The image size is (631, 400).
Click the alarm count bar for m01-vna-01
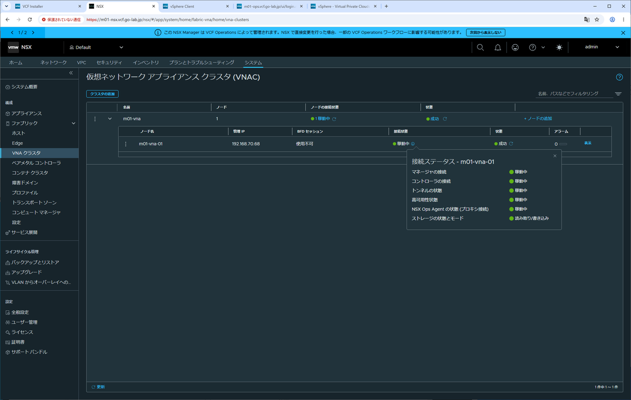click(x=563, y=144)
